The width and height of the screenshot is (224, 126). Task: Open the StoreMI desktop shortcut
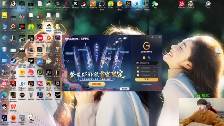[13, 27]
